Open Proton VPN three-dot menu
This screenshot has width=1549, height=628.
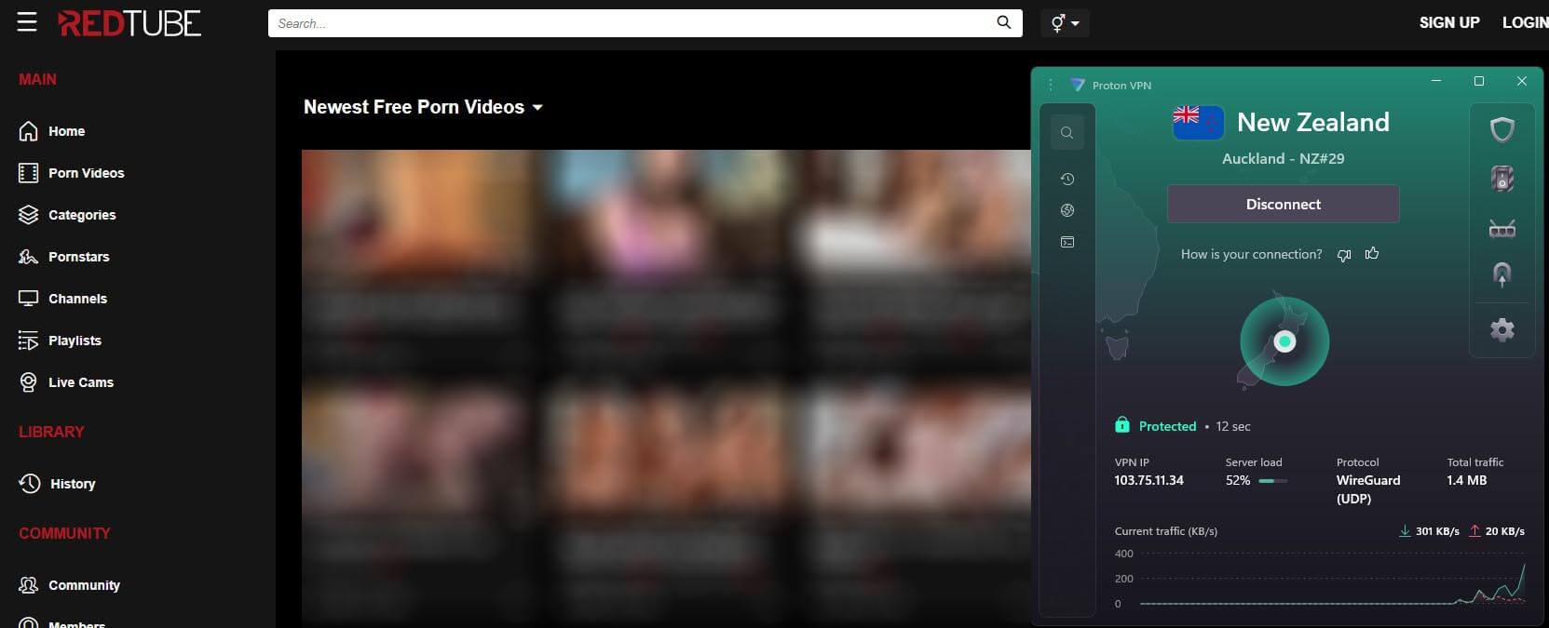click(x=1051, y=85)
